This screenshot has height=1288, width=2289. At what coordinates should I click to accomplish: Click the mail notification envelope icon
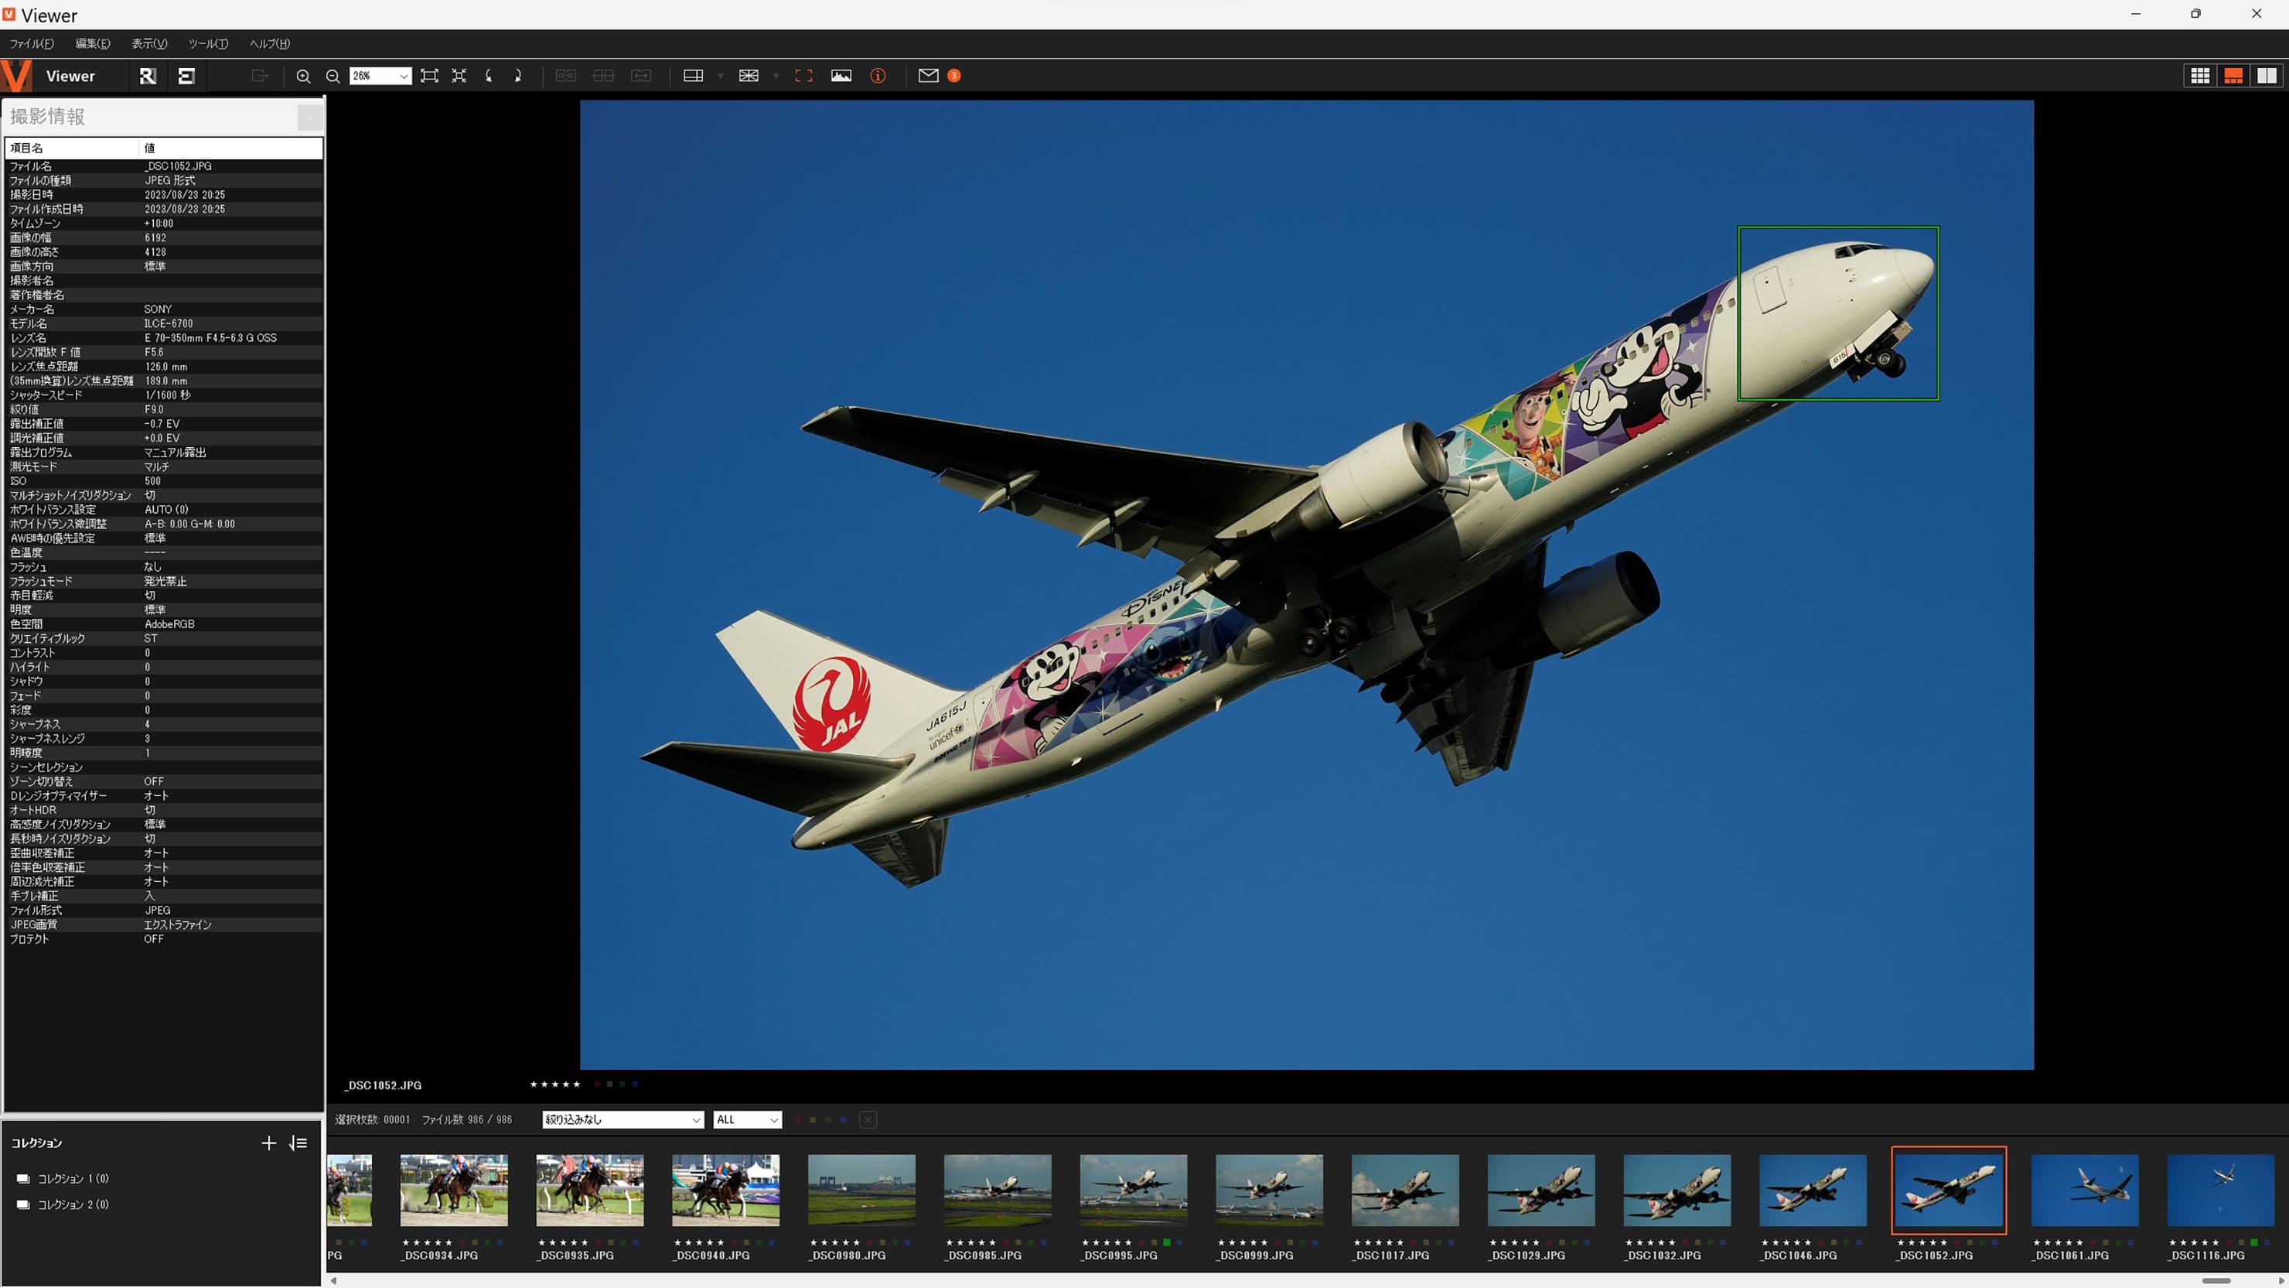click(x=928, y=76)
